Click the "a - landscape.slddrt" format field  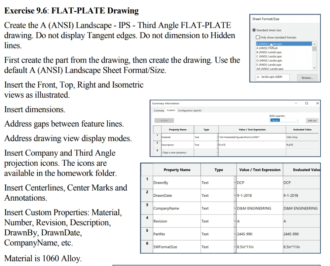coord(272,78)
